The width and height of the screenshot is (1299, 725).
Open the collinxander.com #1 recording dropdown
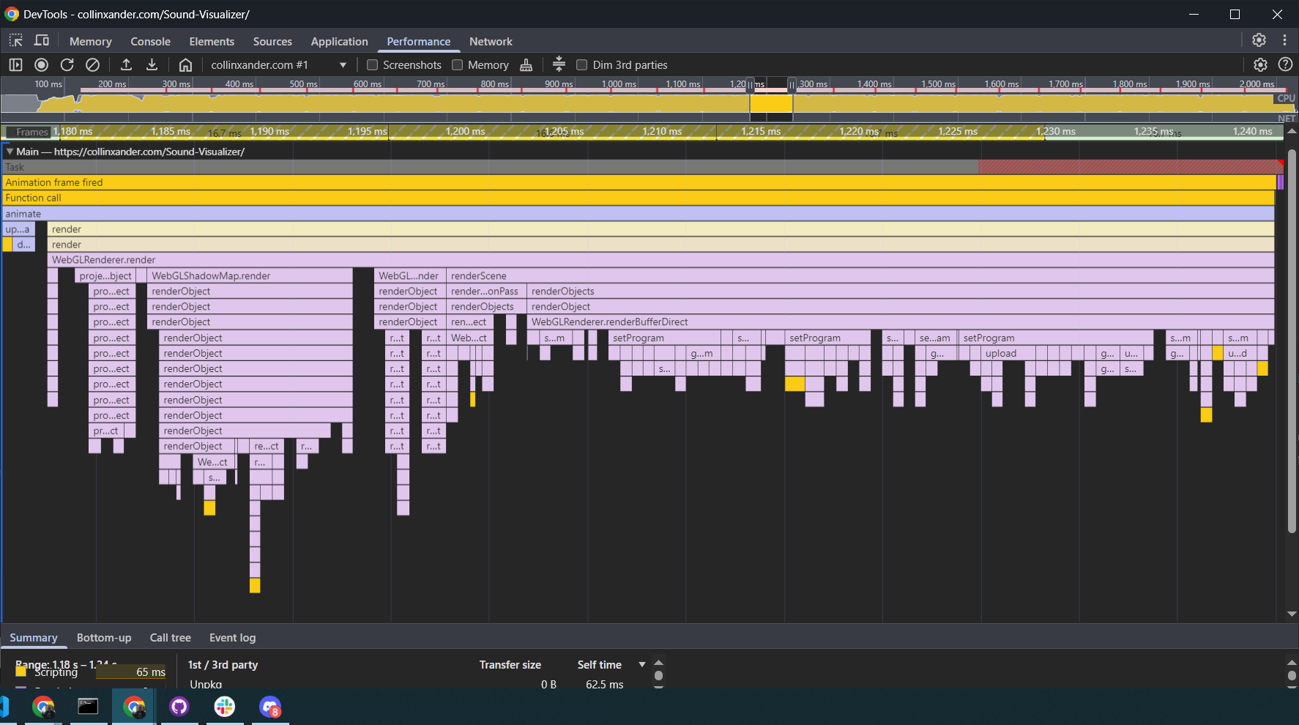[278, 65]
